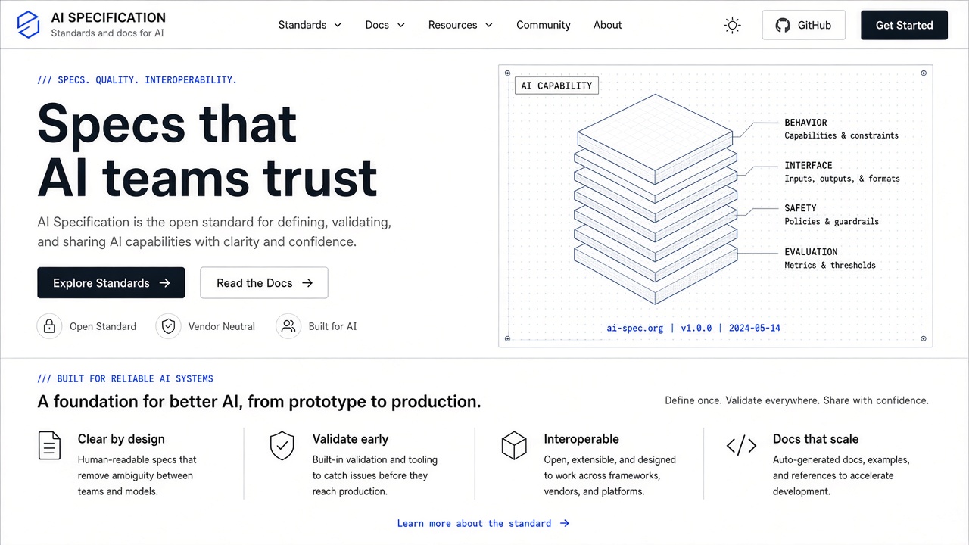Image resolution: width=969 pixels, height=545 pixels.
Task: Click the cube icon for Interoperable
Action: click(x=514, y=445)
